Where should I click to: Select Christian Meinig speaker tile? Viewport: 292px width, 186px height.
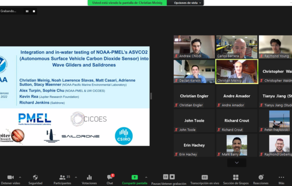pyautogui.click(x=237, y=72)
